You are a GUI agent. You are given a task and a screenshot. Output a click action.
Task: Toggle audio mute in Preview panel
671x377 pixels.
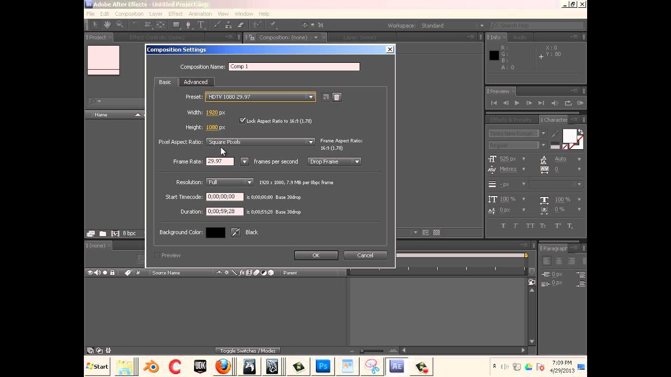click(555, 103)
